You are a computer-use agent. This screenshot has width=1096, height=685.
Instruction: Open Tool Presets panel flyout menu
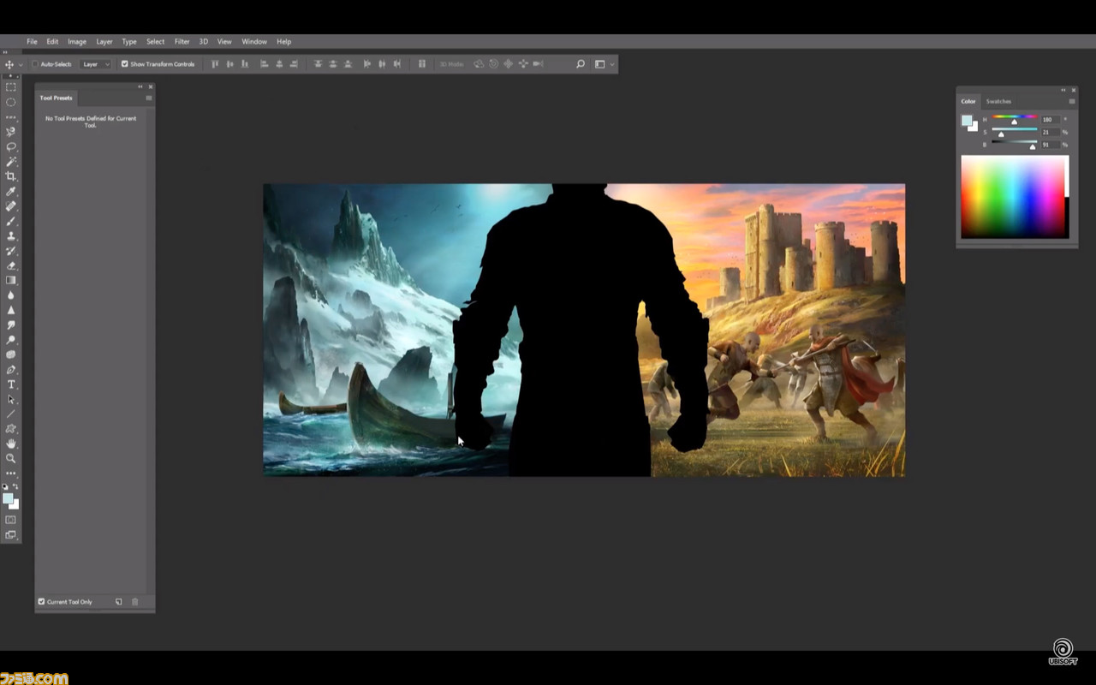[x=148, y=98]
